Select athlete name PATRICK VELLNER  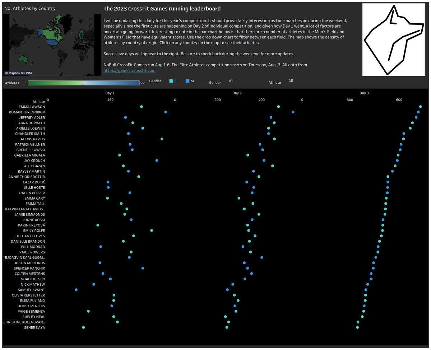coord(30,144)
